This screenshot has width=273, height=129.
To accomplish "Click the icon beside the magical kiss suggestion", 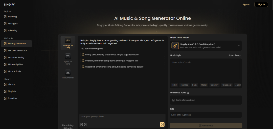I will point(83,60).
